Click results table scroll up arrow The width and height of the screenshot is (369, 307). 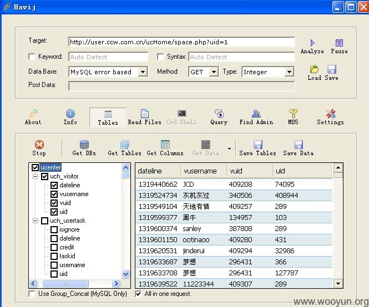(x=338, y=167)
